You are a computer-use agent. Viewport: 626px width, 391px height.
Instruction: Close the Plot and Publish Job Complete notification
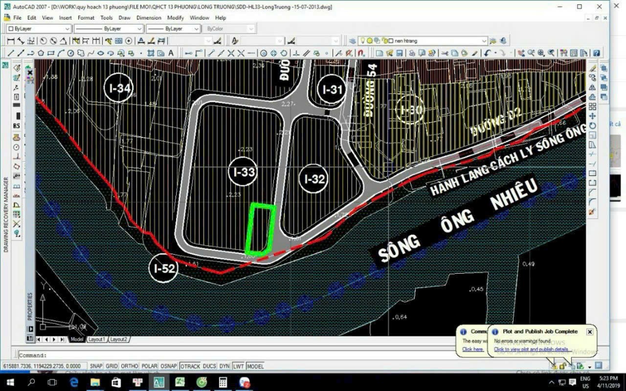pyautogui.click(x=590, y=331)
